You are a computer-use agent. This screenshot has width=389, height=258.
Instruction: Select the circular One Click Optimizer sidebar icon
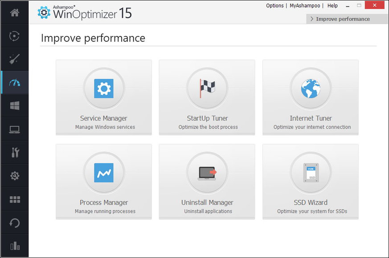(15, 36)
